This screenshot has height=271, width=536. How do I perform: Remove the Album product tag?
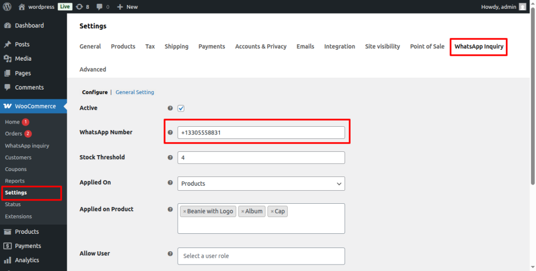point(243,211)
